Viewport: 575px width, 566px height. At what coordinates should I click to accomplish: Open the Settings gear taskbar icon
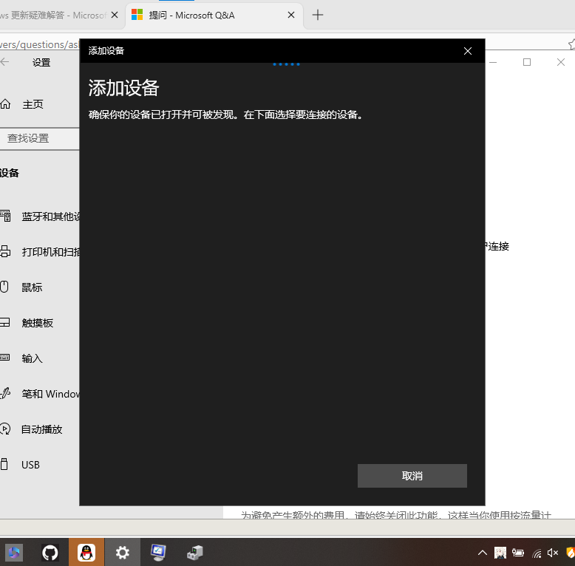122,553
